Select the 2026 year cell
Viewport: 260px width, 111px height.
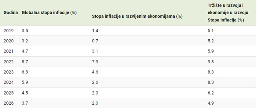pyautogui.click(x=9, y=103)
